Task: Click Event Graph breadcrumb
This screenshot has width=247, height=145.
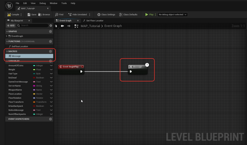Action: coord(113,26)
